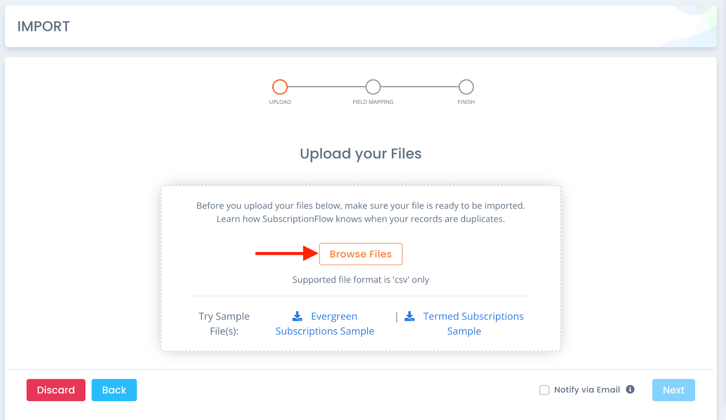Screen dimensions: 726x420
Task: Click the 'Try Sample File(s):' label
Action: 224,324
